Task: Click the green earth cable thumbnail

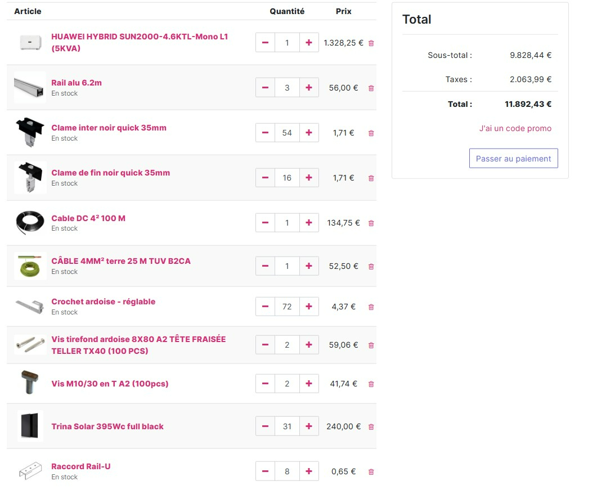Action: 30,266
